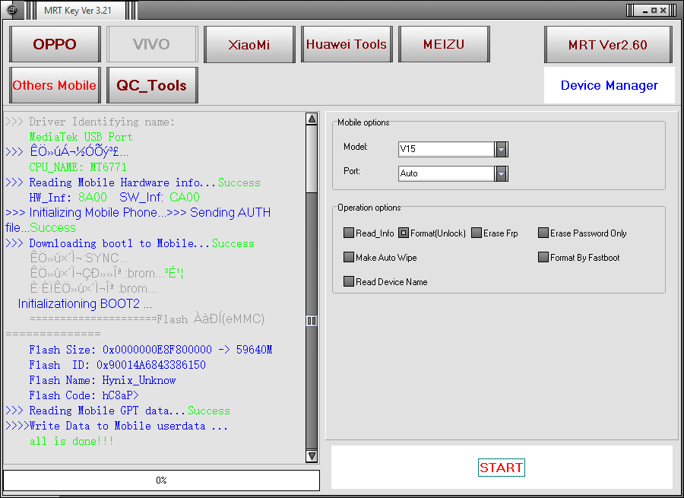Click 'Initializationing BOOT2 ...' log line
Image resolution: width=684 pixels, height=498 pixels.
(85, 304)
